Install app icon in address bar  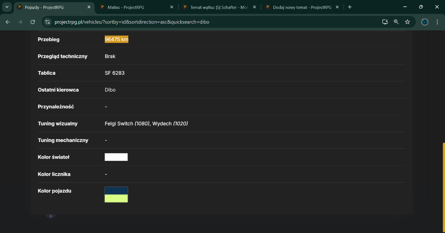pyautogui.click(x=385, y=22)
